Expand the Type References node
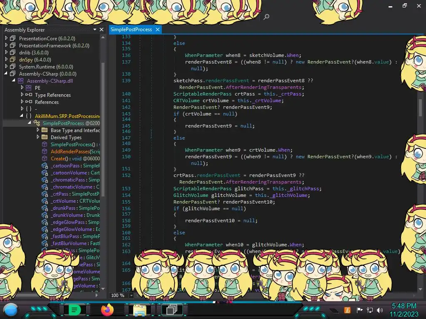The width and height of the screenshot is (426, 319). pyautogui.click(x=22, y=95)
